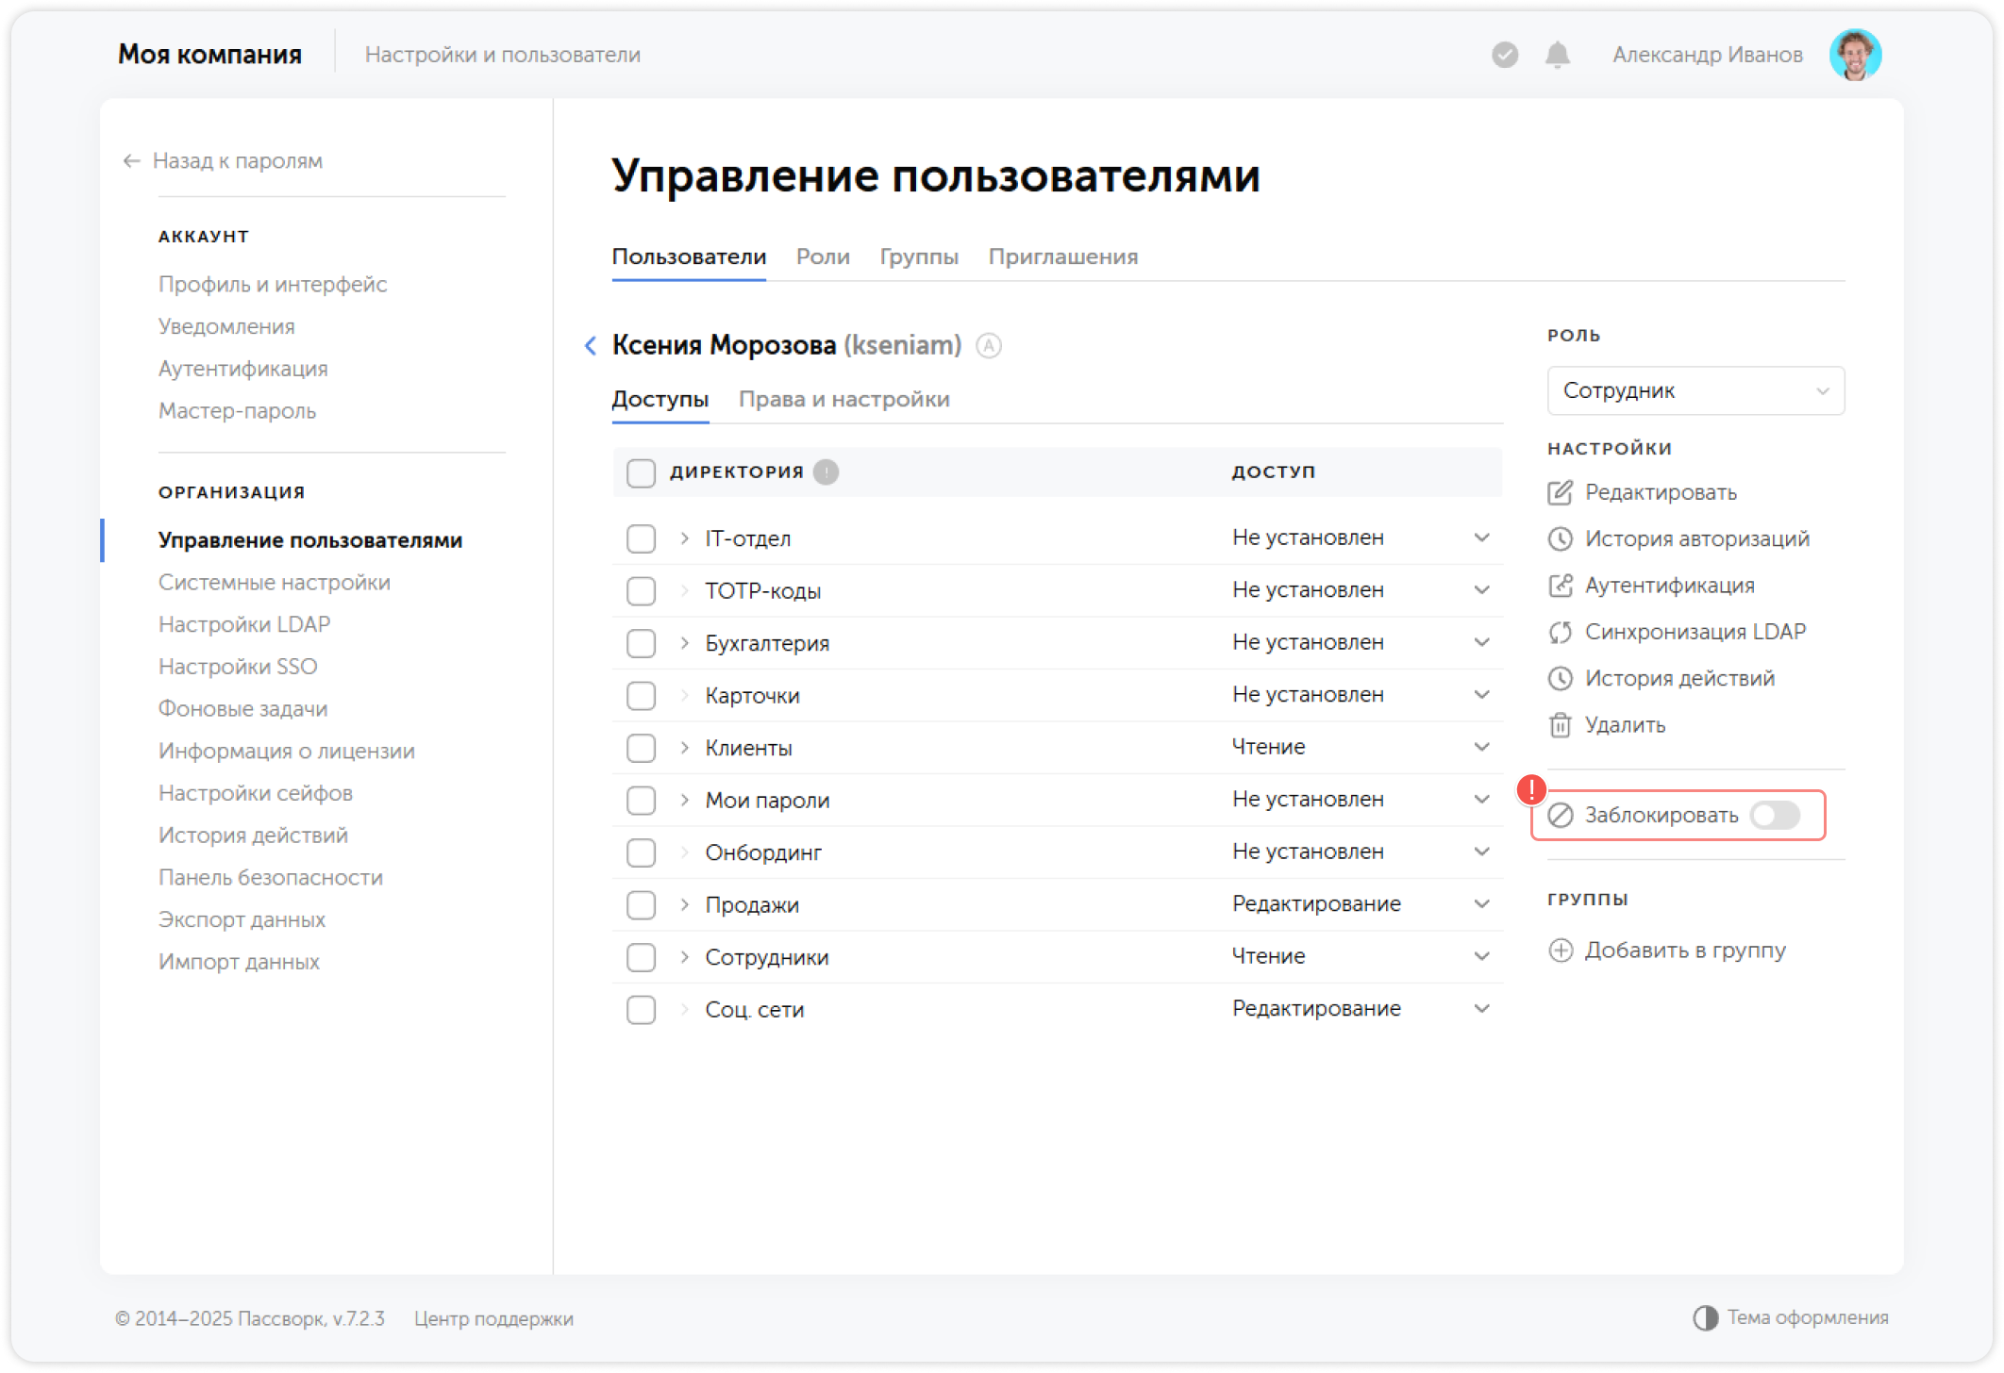Expand the Бухгалтерия directory row

point(681,642)
